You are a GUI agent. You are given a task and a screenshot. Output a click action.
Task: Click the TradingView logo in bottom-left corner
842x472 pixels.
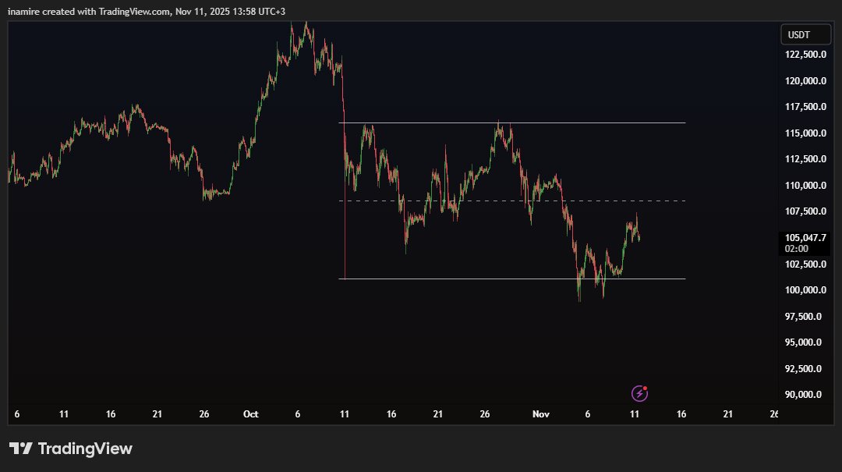pyautogui.click(x=70, y=449)
